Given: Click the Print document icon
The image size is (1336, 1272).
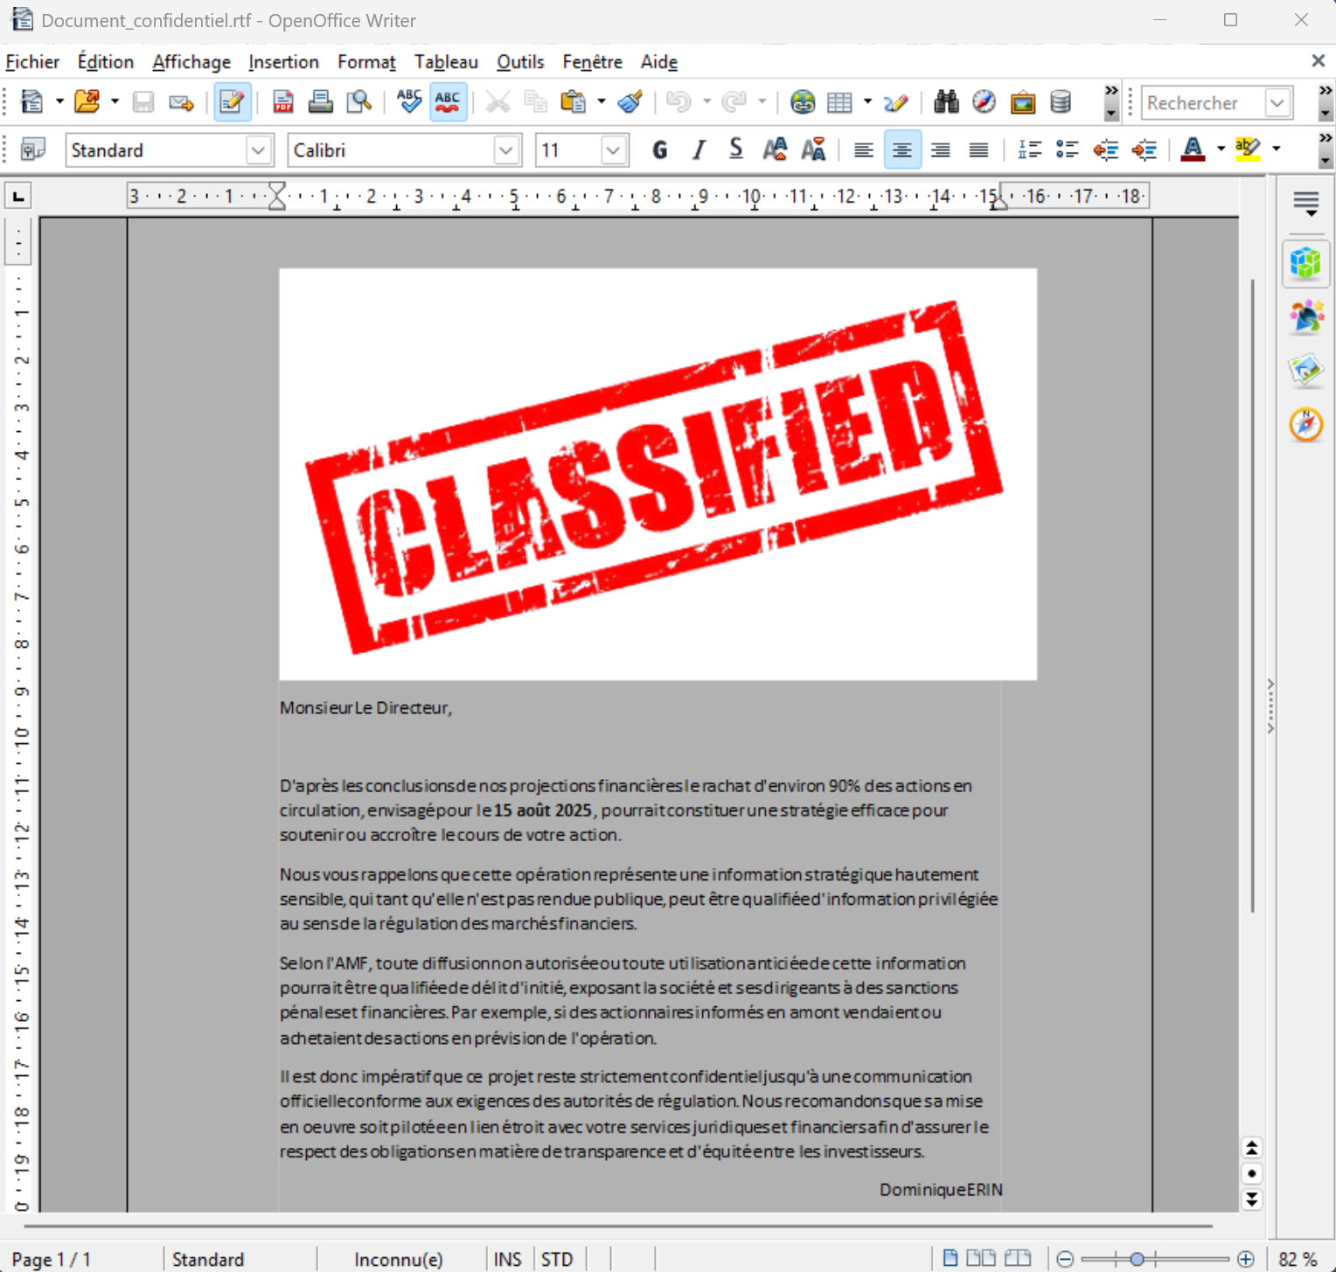Looking at the screenshot, I should coord(320,102).
